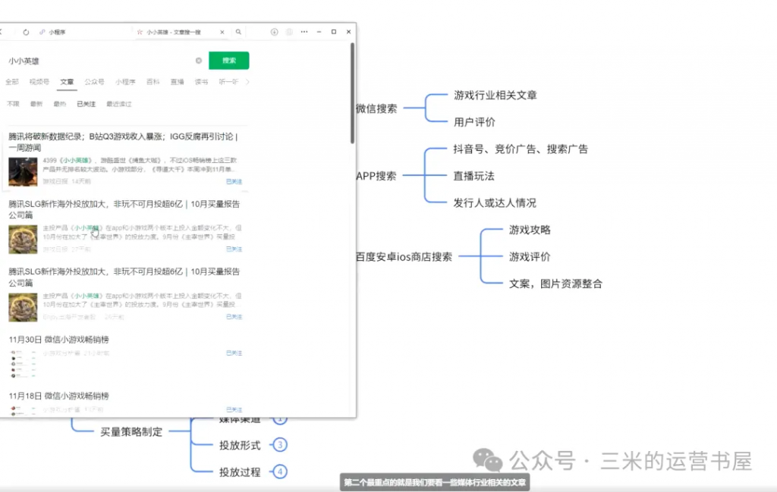
Task: Select the 最近读过 filter option
Action: click(x=119, y=104)
